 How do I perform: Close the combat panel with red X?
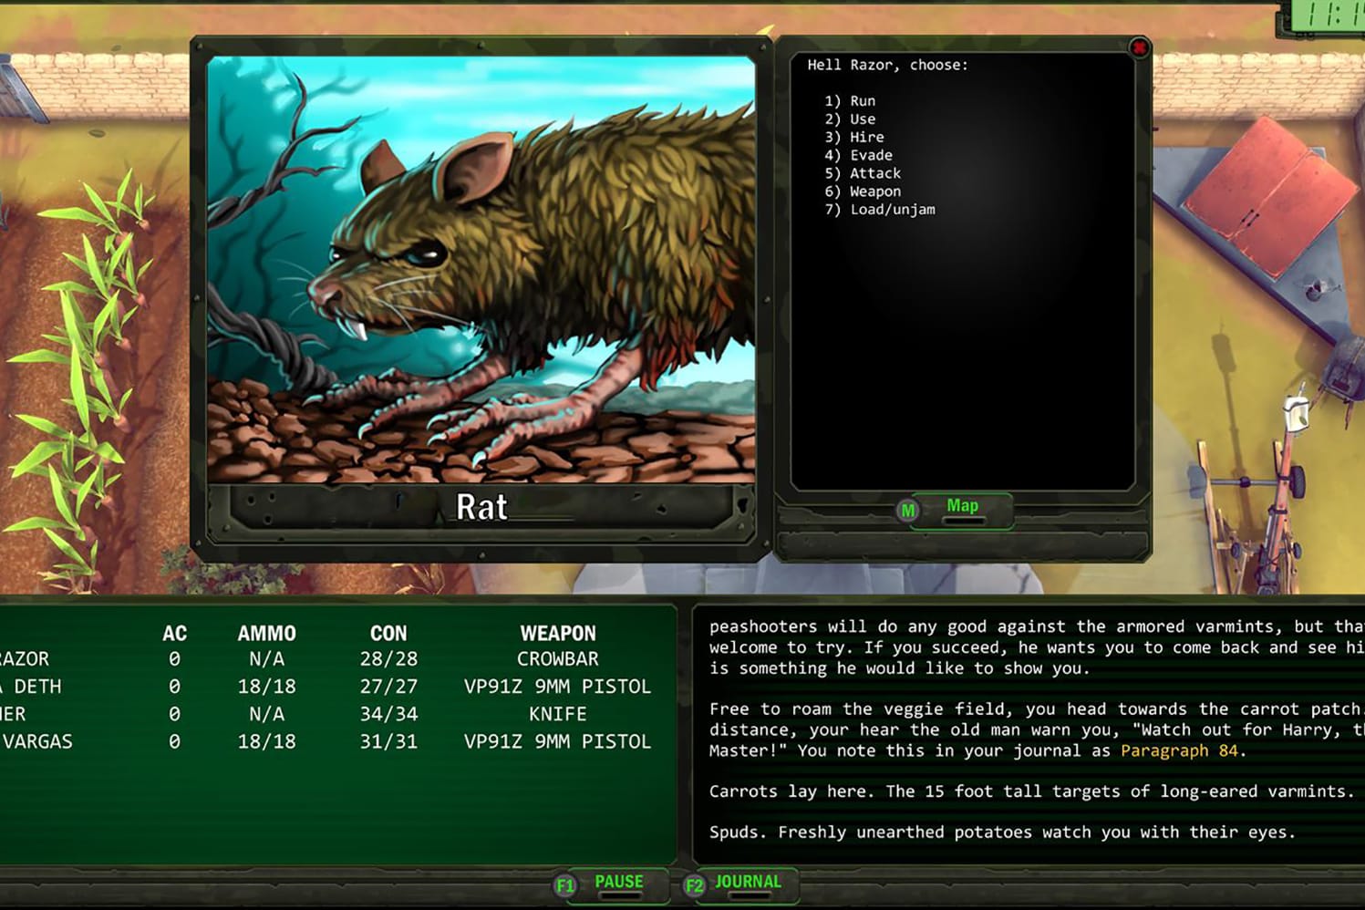tap(1139, 47)
